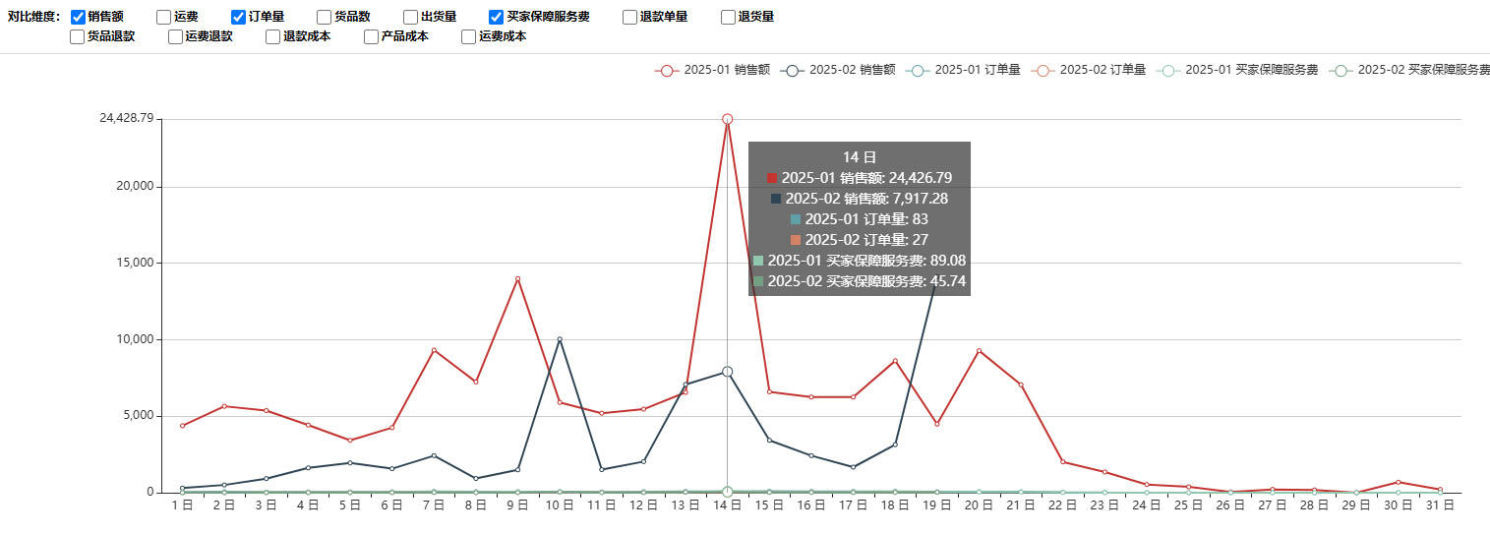This screenshot has width=1490, height=534.
Task: Check the 产品成本 checkbox
Action: [371, 36]
